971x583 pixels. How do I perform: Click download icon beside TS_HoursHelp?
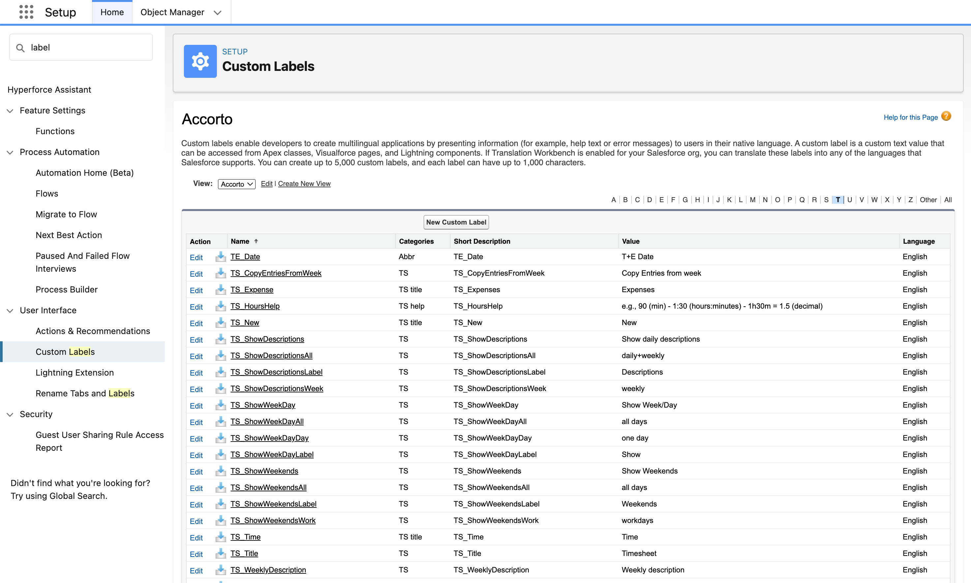pyautogui.click(x=221, y=306)
